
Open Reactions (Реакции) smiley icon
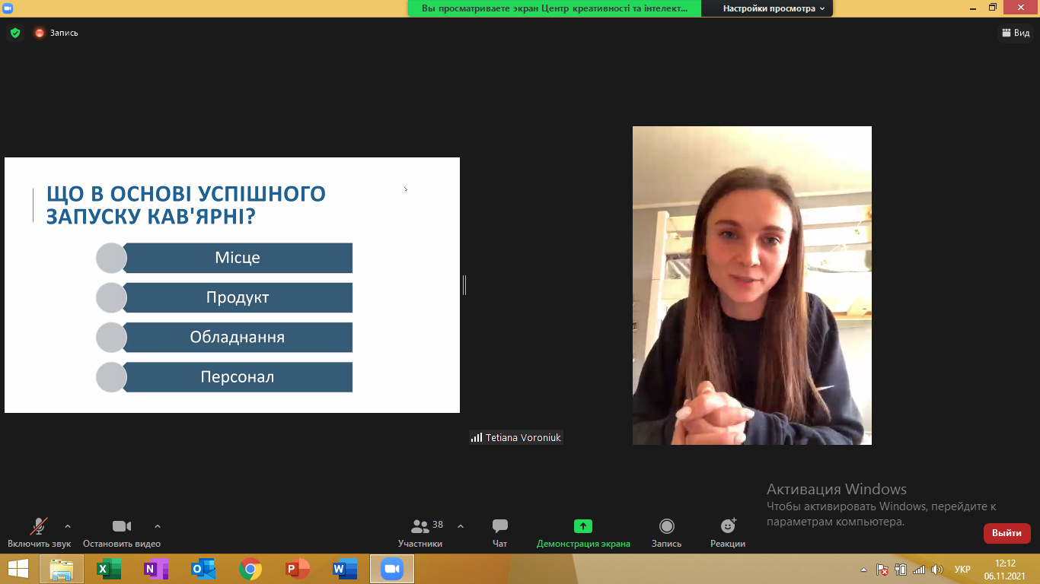point(728,526)
